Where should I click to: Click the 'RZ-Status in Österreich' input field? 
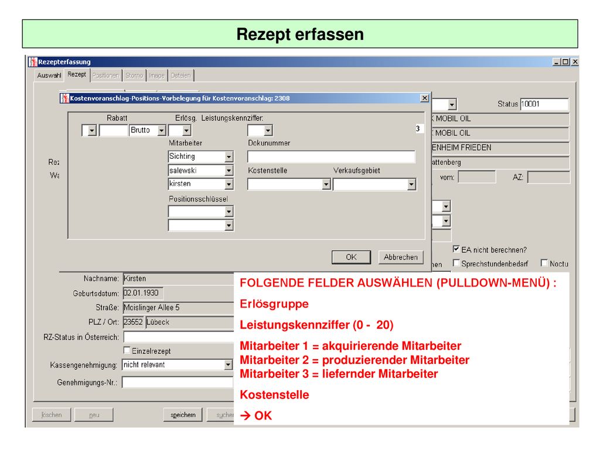point(178,337)
